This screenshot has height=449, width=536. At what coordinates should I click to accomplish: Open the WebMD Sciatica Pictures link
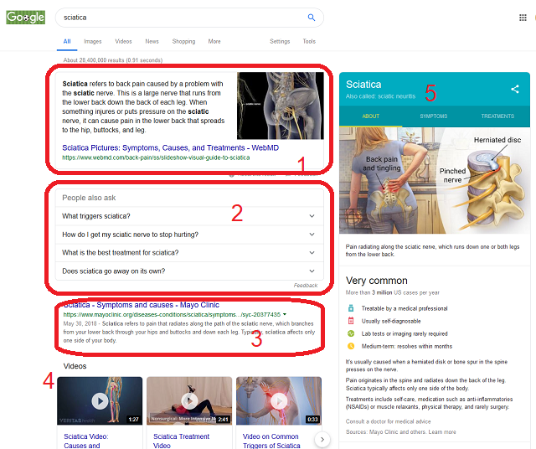170,147
